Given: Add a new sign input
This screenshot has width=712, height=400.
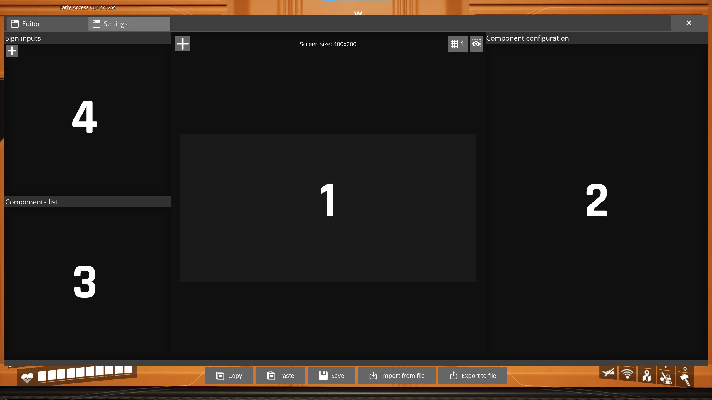Looking at the screenshot, I should pyautogui.click(x=12, y=51).
